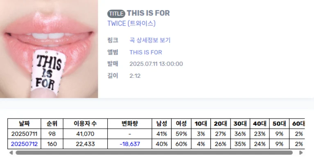Click the TITLE badge icon
The image size is (314, 163).
[x=116, y=13]
